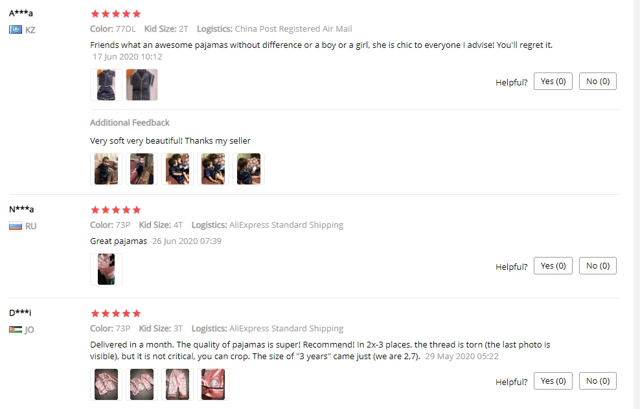Image resolution: width=640 pixels, height=409 pixels.
Task: Open first Additional Feedback child photo
Action: pyautogui.click(x=106, y=169)
